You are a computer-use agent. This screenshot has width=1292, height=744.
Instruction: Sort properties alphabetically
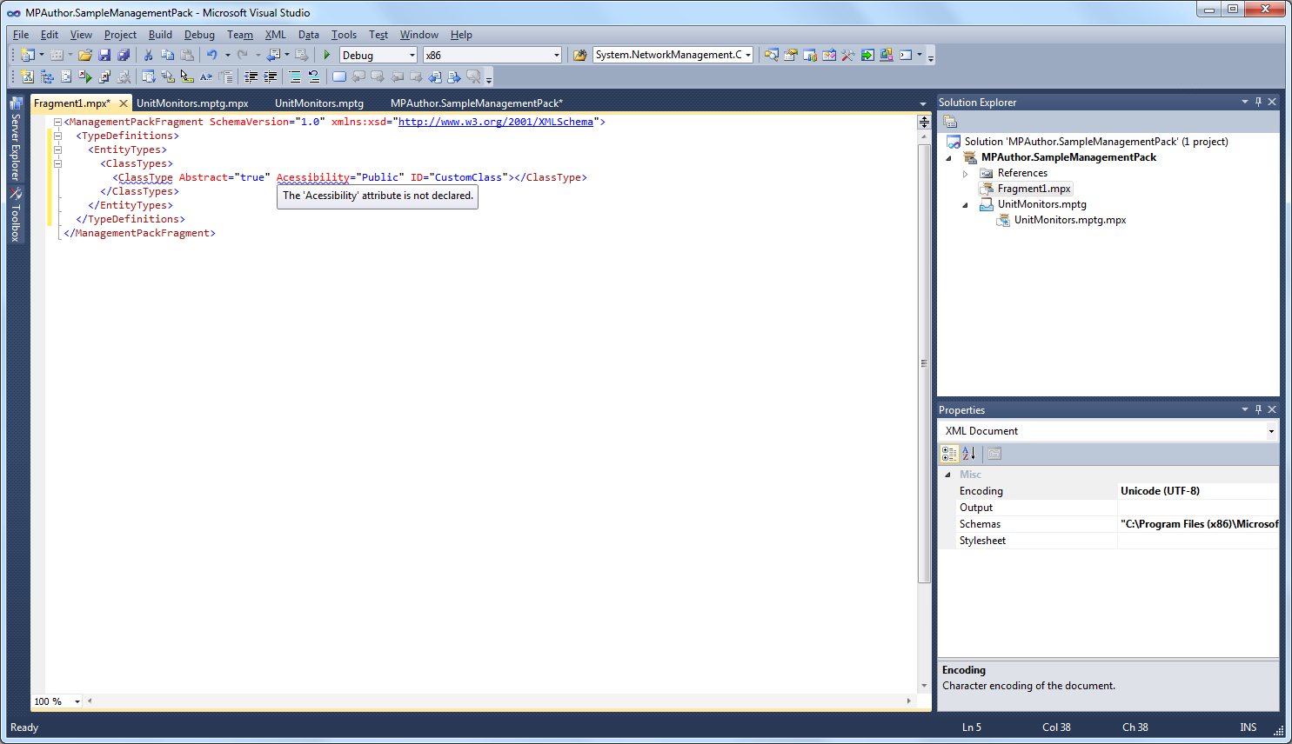(969, 454)
